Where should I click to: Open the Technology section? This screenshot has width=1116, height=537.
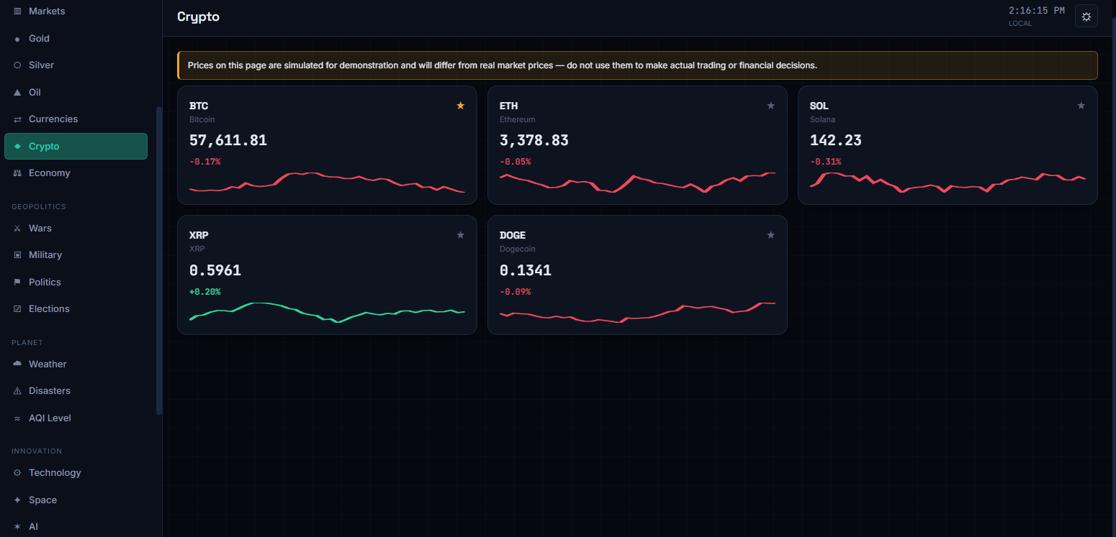coord(76,473)
